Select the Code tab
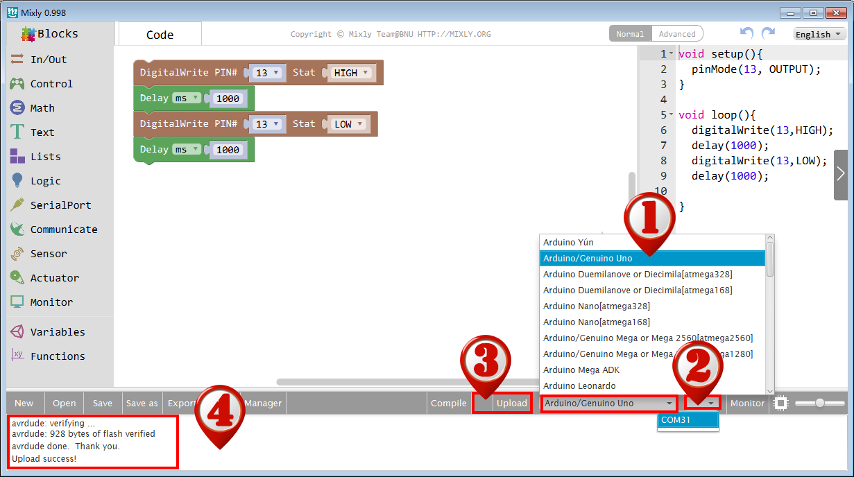 160,35
